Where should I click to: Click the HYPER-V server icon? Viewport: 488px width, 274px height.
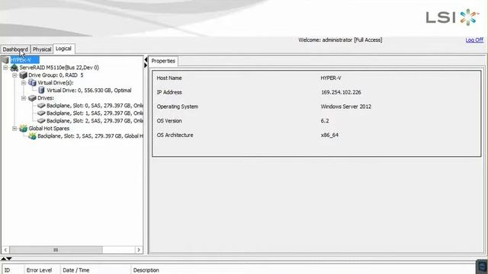(x=5, y=59)
